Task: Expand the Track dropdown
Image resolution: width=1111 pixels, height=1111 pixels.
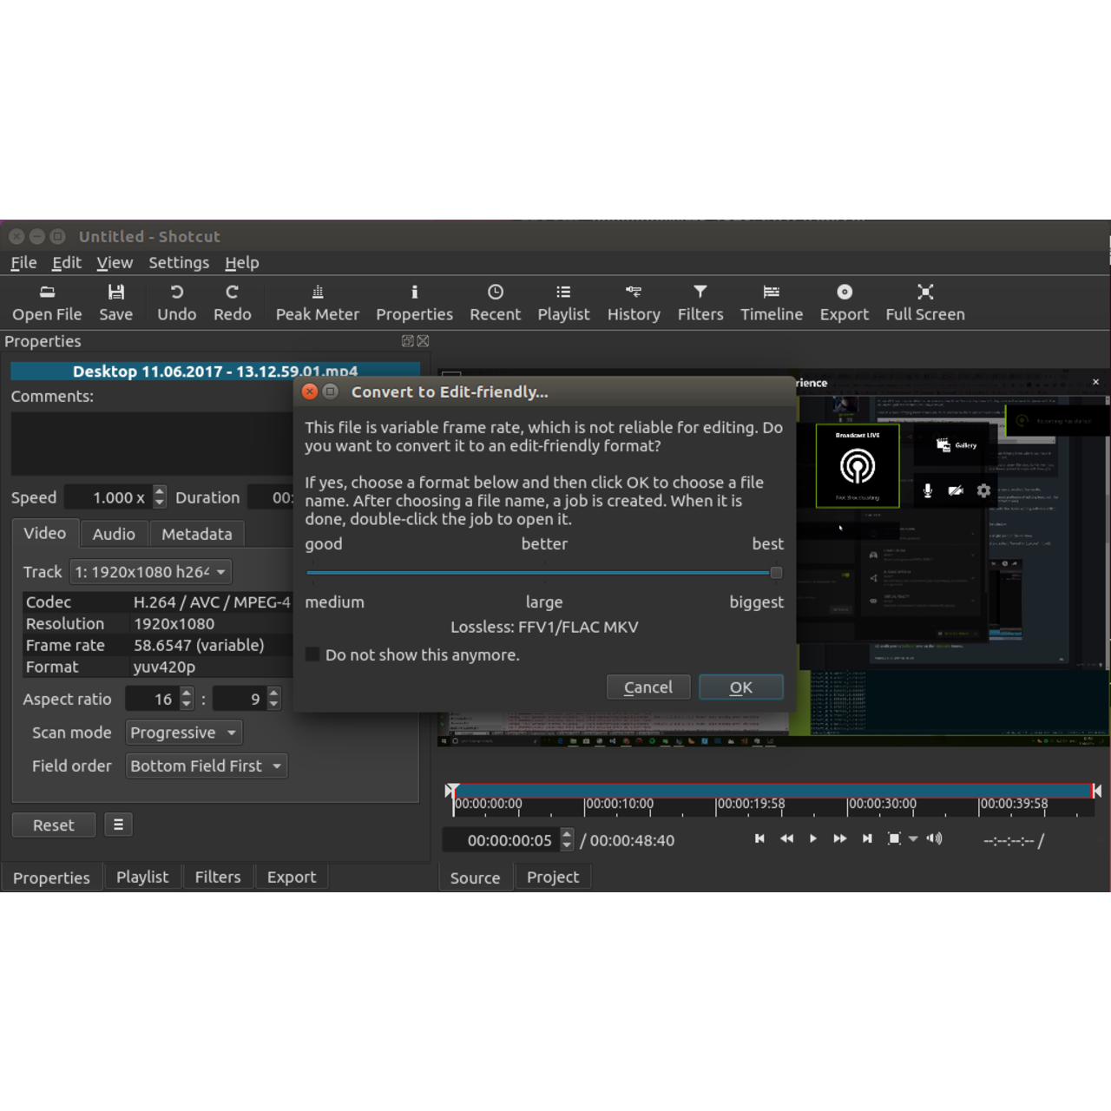Action: 150,572
